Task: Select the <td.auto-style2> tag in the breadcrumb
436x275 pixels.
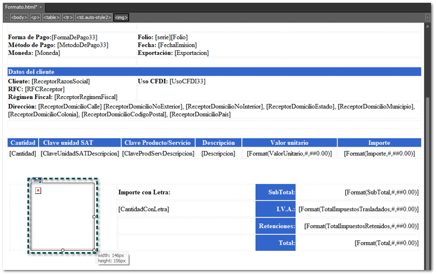Action: [x=93, y=17]
